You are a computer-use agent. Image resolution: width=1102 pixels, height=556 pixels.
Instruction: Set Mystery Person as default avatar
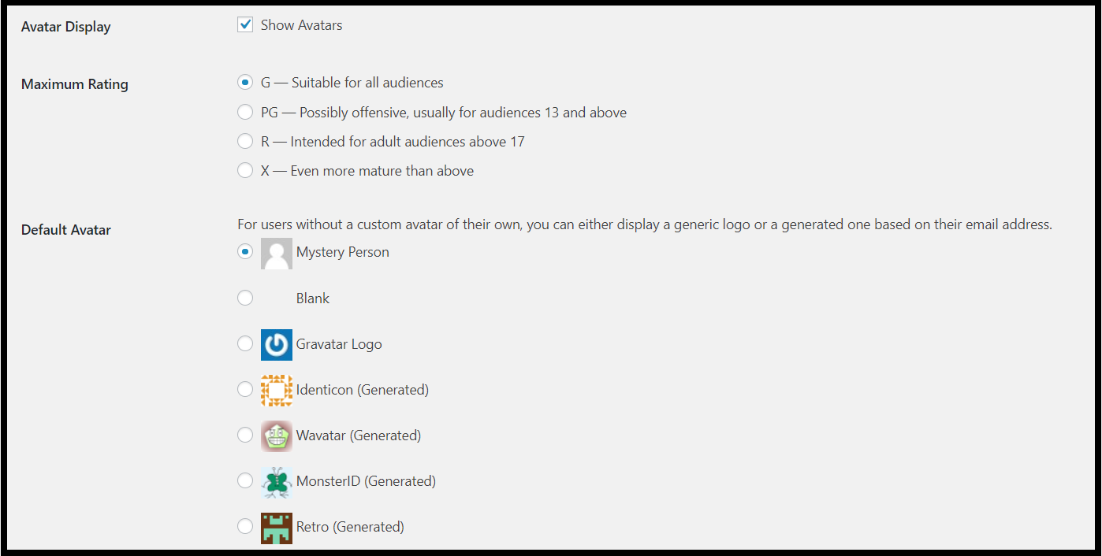[x=245, y=252]
